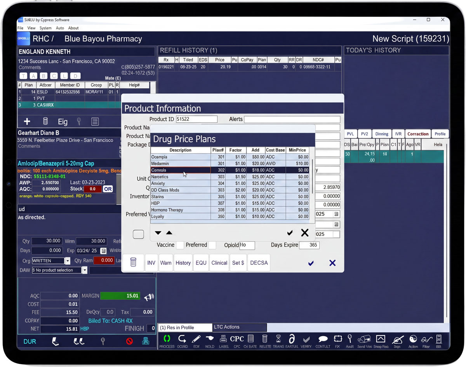Click the CPC toolbar icon
This screenshot has width=466, height=367.
point(237,339)
